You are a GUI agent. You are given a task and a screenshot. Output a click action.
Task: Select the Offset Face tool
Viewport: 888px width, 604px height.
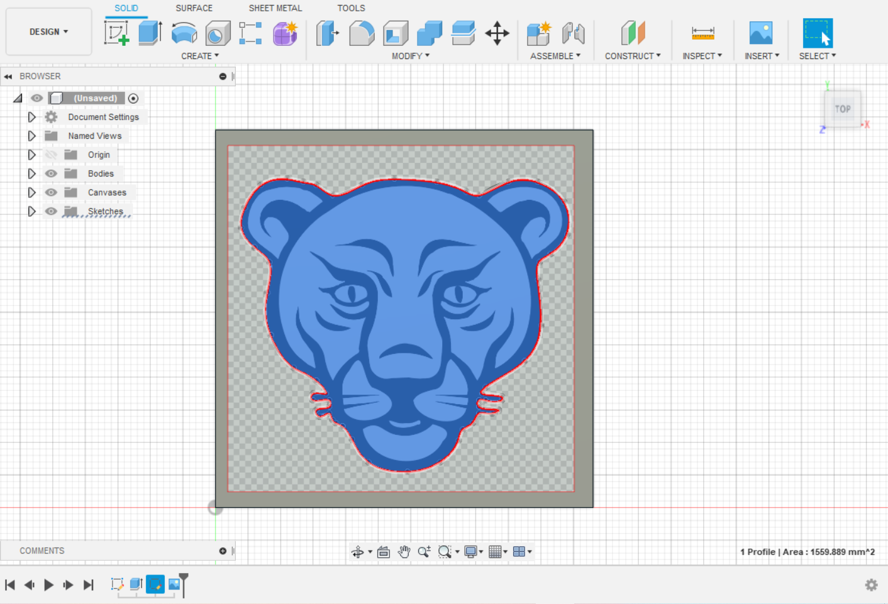[x=463, y=33]
